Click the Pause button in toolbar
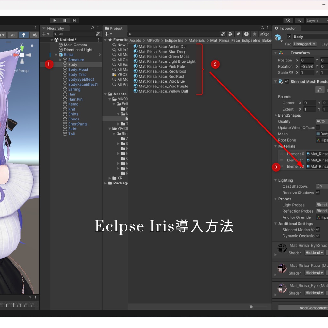Image resolution: width=328 pixels, height=328 pixels. click(x=65, y=20)
